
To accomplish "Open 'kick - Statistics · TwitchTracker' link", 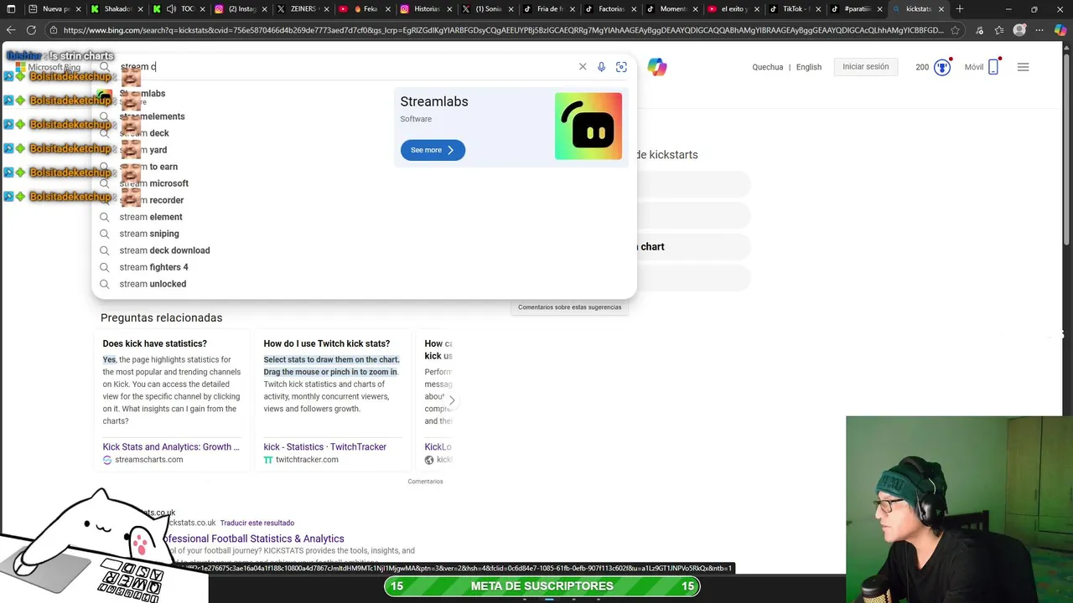I will coord(325,447).
